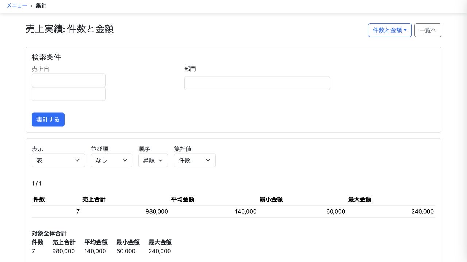Viewport: 467px width, 262px height.
Task: Click the first 売上日 date input
Action: click(69, 80)
